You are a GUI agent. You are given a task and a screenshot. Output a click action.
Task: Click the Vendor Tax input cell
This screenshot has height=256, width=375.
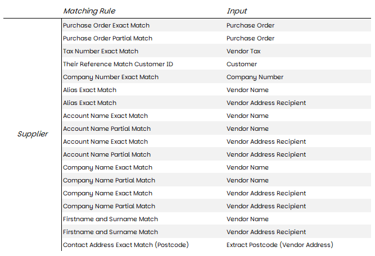[243, 51]
